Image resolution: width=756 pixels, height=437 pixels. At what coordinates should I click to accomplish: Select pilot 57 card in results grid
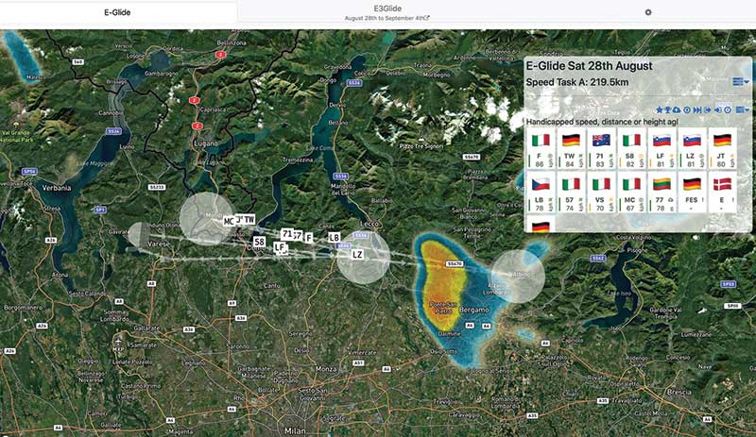click(x=570, y=193)
